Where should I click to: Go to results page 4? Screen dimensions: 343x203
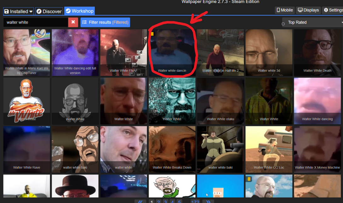[172, 201]
